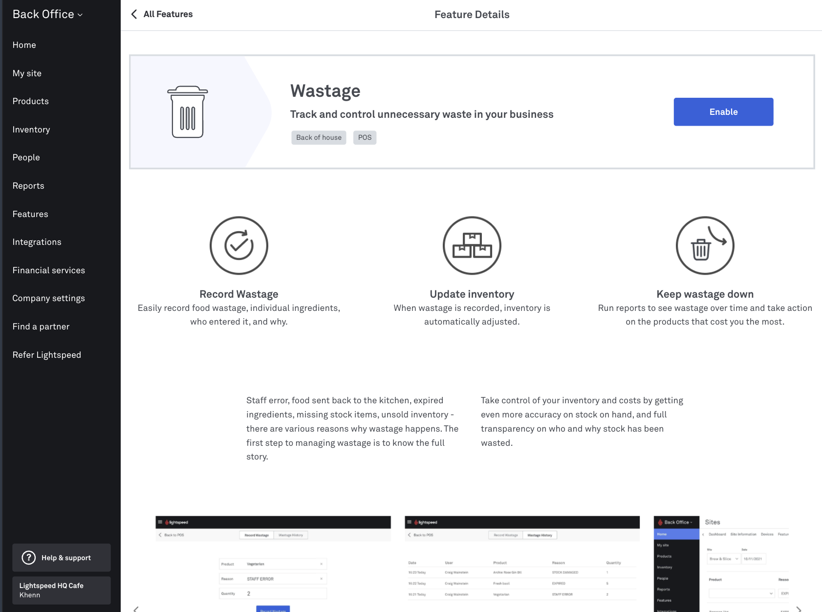Viewport: 822px width, 612px height.
Task: Click the Wastage trash can icon
Action: (188, 112)
